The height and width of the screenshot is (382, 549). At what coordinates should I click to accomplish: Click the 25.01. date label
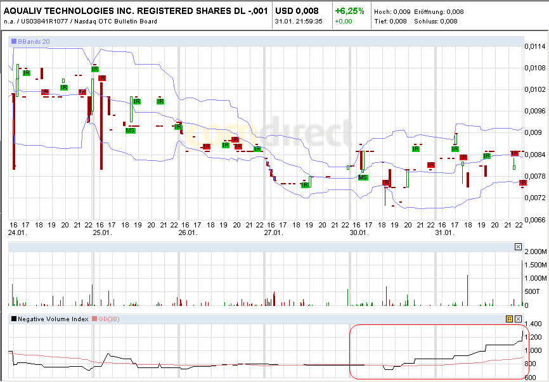tap(103, 232)
